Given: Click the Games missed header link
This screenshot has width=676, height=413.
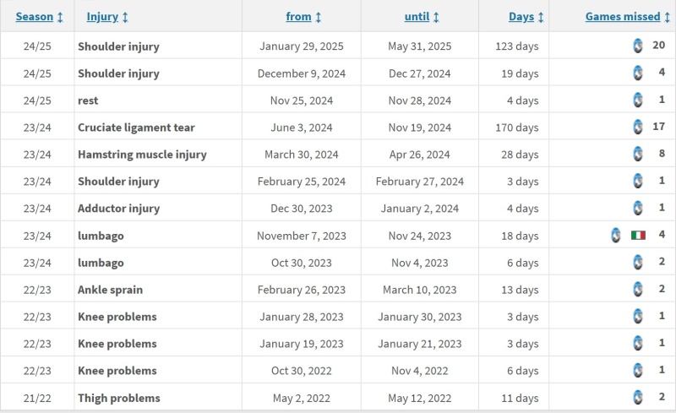Looking at the screenshot, I should [623, 17].
